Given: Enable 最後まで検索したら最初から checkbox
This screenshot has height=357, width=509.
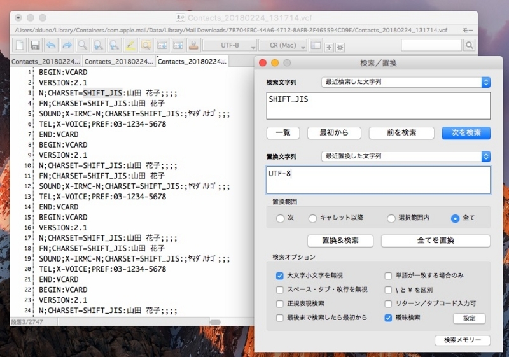Looking at the screenshot, I should (279, 318).
